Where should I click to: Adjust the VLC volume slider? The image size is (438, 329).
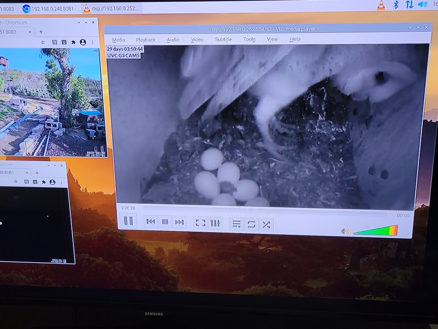click(376, 231)
